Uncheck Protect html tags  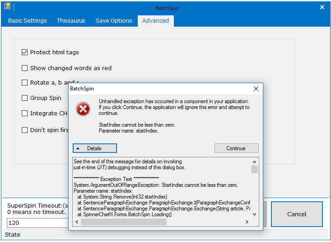tap(25, 52)
